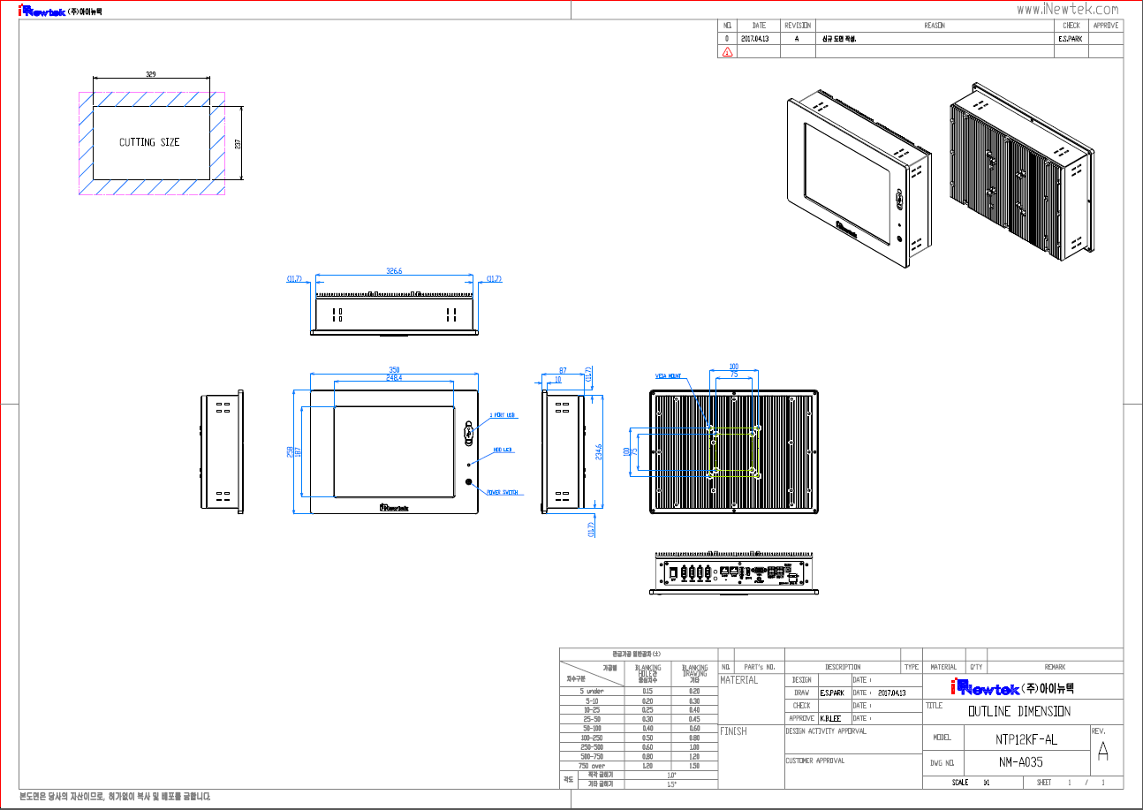Select the '2017.04.13' date in the revision table
Image resolution: width=1143 pixels, height=810 pixels.
coord(755,39)
